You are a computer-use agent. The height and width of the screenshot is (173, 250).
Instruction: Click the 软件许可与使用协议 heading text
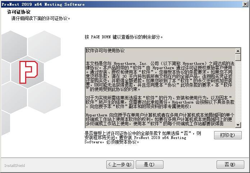pyautogui.click(x=105, y=51)
